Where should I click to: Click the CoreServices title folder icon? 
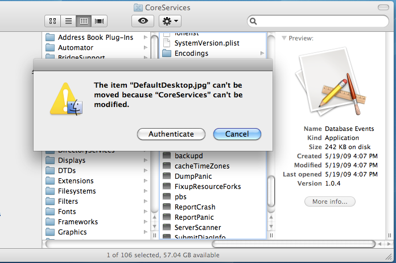click(138, 7)
